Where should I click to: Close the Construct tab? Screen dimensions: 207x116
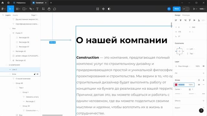coord(46,3)
